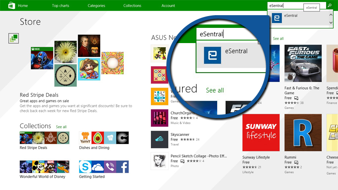Click the Skype icon in Getting Started
Image resolution: width=338 pixels, height=190 pixels.
click(x=85, y=166)
